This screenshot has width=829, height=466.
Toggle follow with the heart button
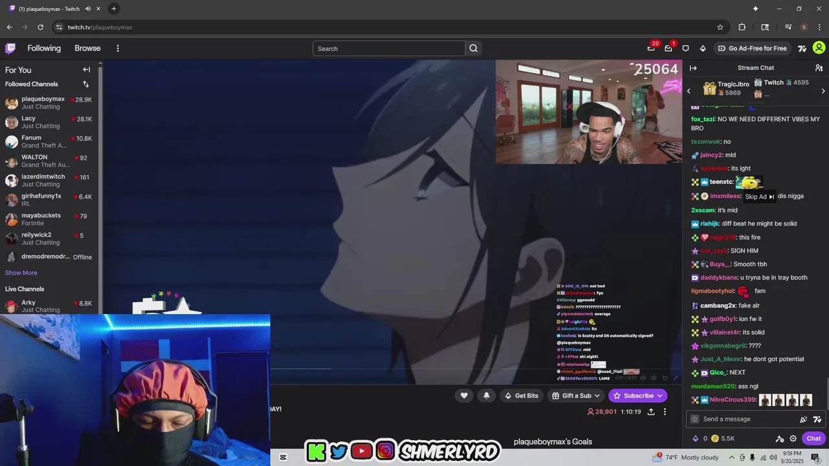point(464,395)
